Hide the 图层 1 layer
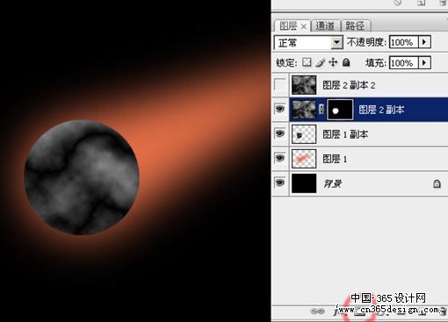 point(280,158)
